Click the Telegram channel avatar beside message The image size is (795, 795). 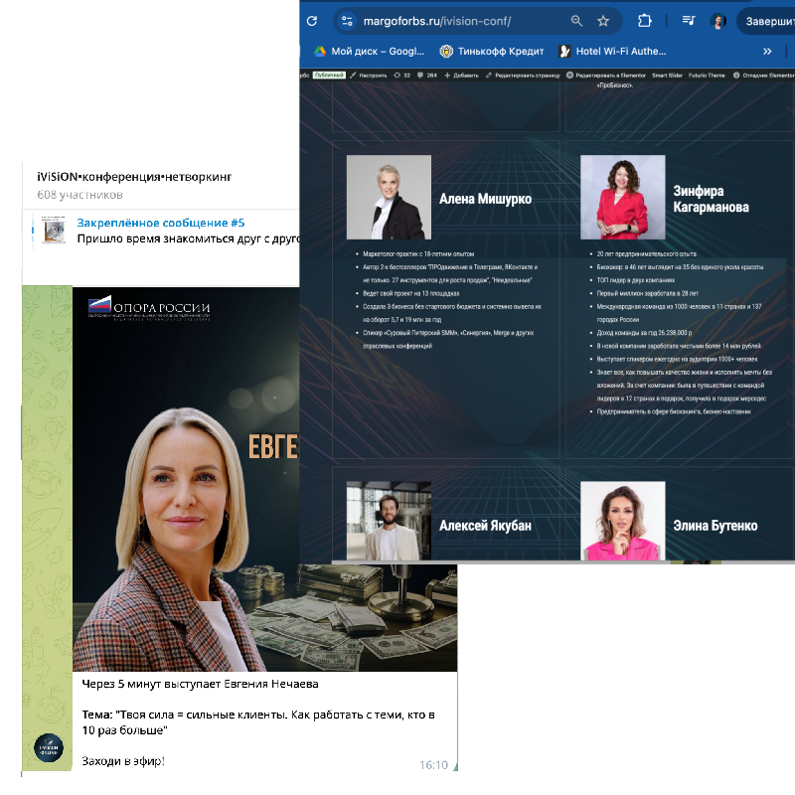[x=47, y=746]
